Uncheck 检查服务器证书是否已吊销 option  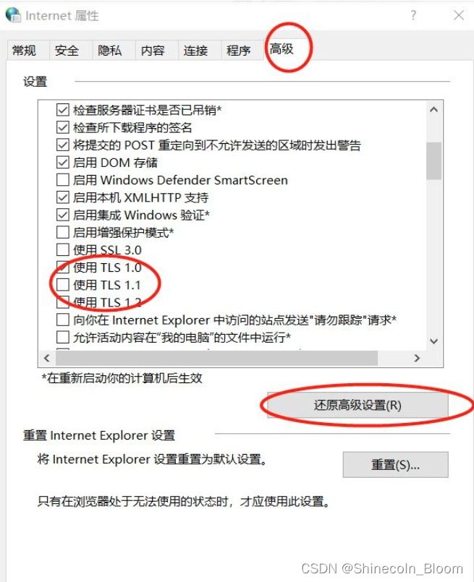tap(63, 110)
